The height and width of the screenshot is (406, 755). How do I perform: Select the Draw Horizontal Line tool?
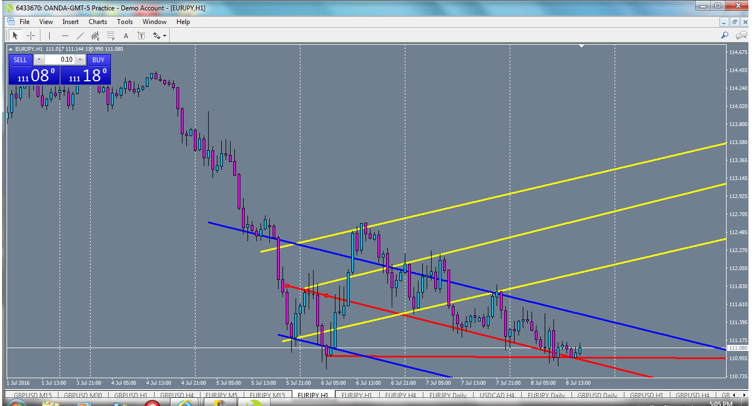pyautogui.click(x=64, y=35)
